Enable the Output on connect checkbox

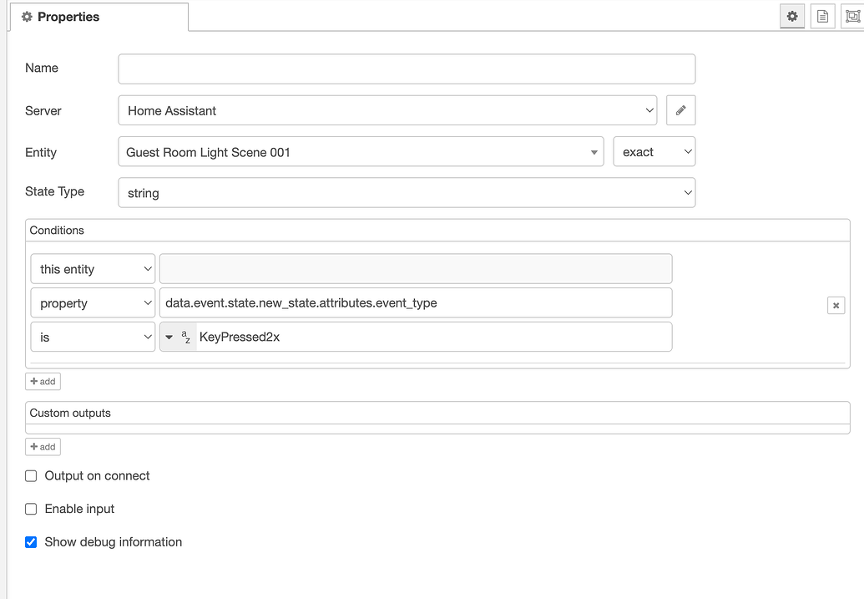(31, 475)
